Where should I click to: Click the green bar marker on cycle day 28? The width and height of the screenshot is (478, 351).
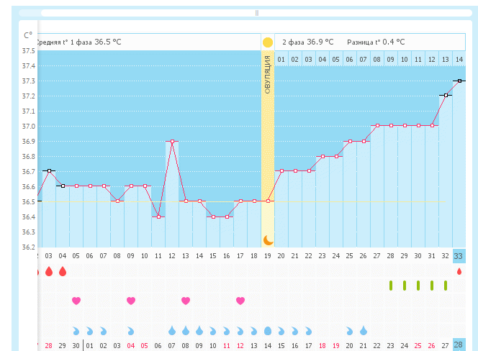tap(391, 286)
